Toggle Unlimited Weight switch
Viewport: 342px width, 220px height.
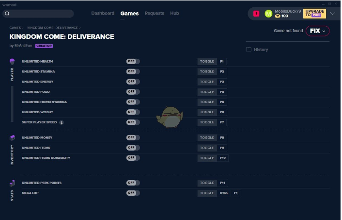click(133, 112)
